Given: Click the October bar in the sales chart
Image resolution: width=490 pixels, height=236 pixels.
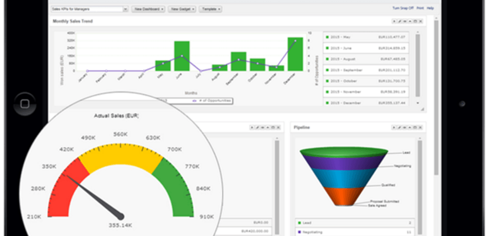Looking at the screenshot, I should pos(258,65).
